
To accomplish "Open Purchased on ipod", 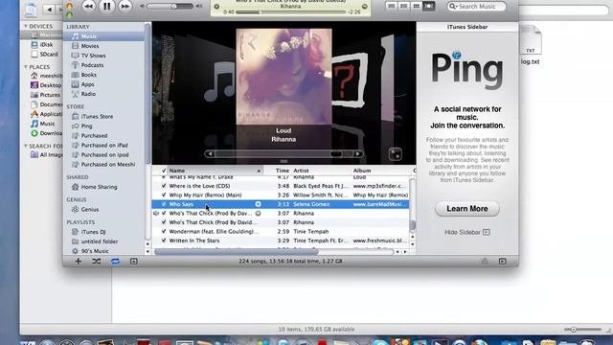I will (104, 155).
